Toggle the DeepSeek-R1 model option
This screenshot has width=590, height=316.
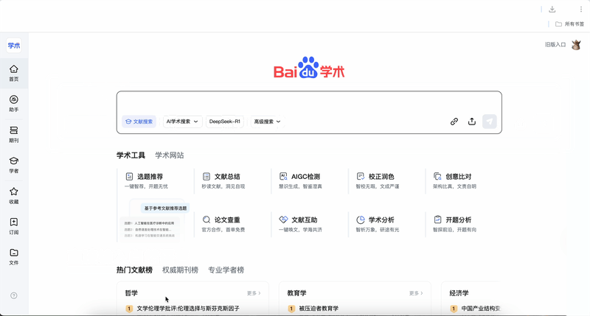[224, 122]
